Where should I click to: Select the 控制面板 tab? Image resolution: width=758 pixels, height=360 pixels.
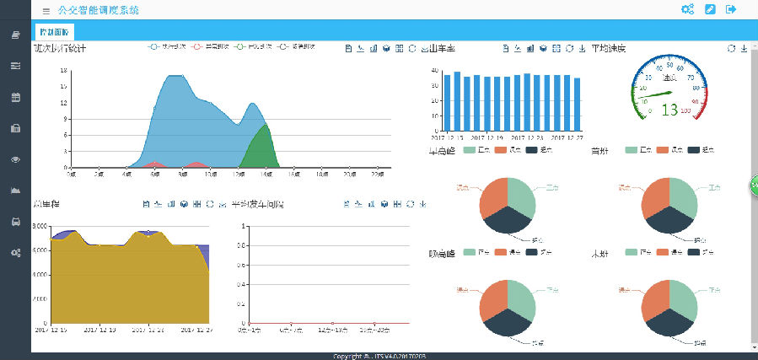(x=54, y=30)
